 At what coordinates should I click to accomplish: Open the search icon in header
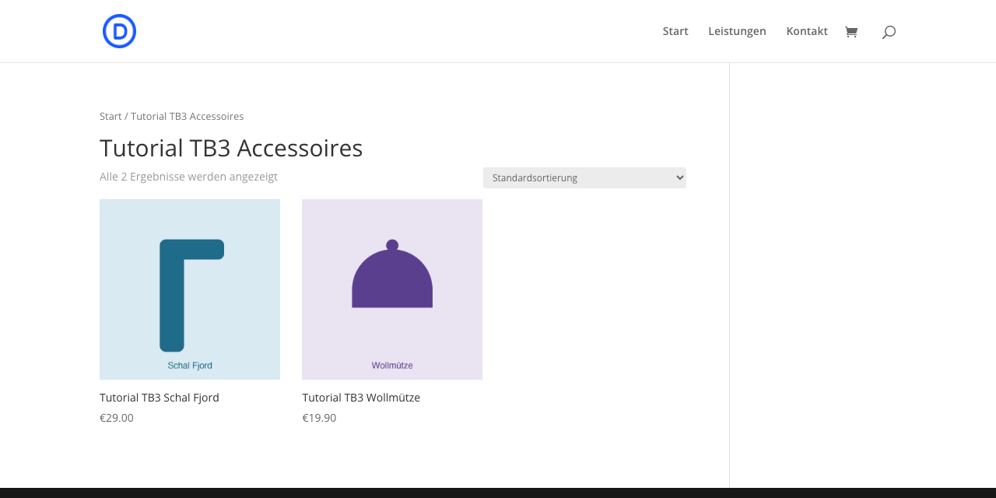pos(889,32)
